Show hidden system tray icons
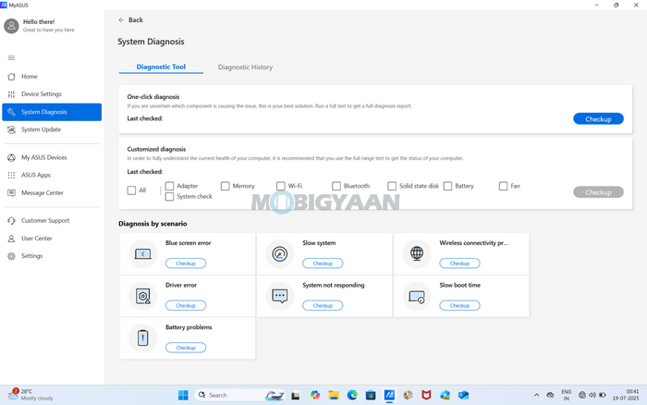 [536, 395]
